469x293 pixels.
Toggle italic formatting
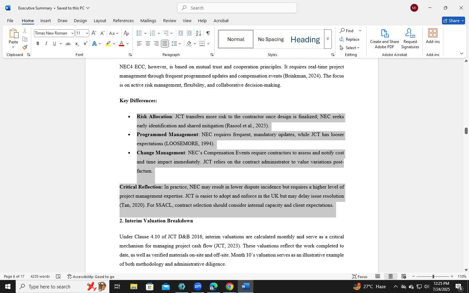tap(46, 44)
